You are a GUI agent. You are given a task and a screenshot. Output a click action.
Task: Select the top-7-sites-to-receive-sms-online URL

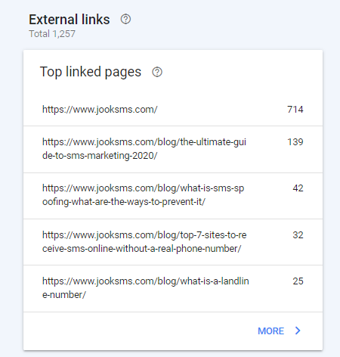[144, 242]
